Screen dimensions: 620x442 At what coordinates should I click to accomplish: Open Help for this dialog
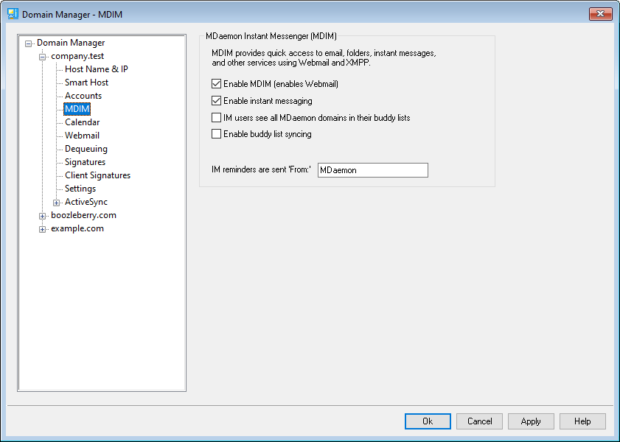tap(582, 421)
